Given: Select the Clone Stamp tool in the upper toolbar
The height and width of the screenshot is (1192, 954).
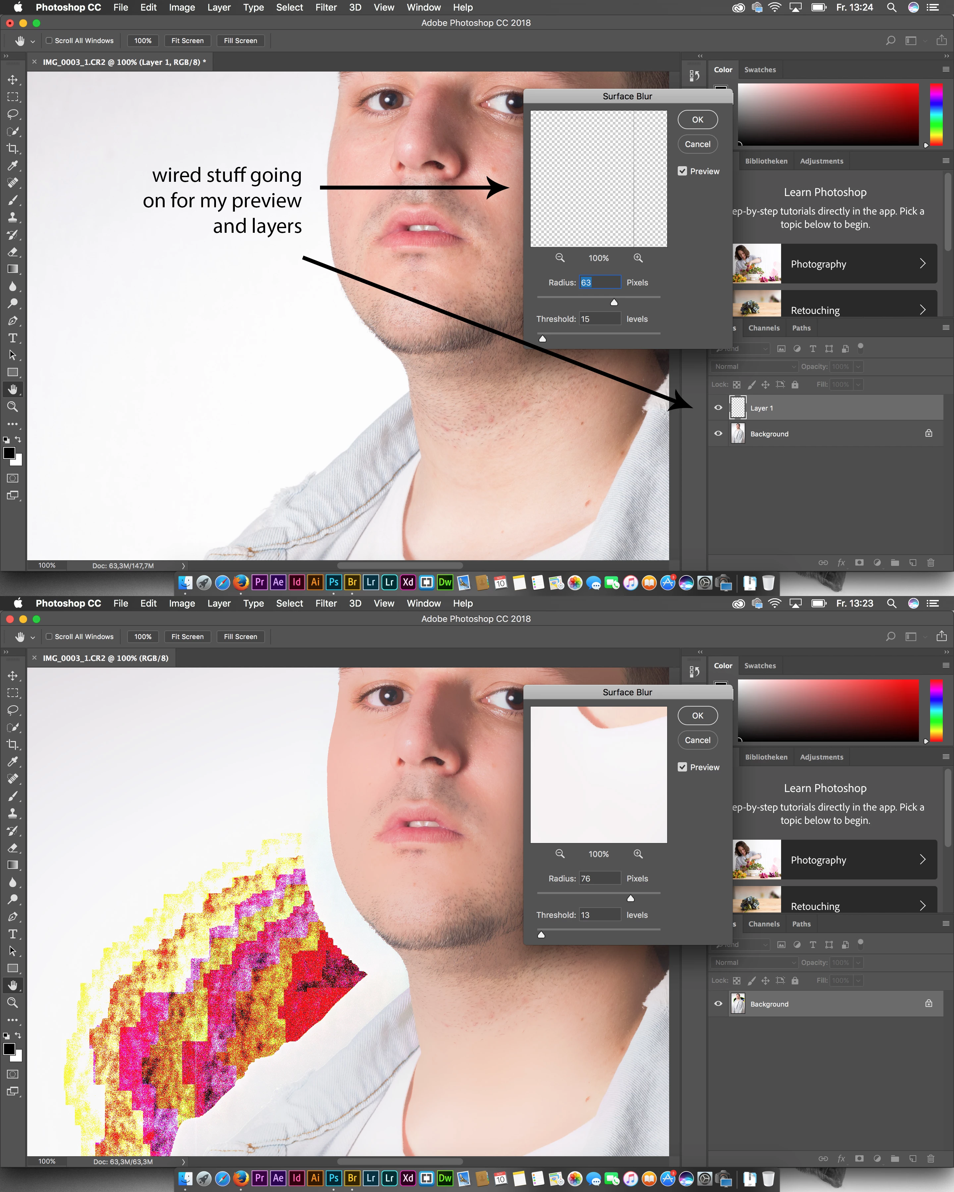Looking at the screenshot, I should [x=13, y=217].
